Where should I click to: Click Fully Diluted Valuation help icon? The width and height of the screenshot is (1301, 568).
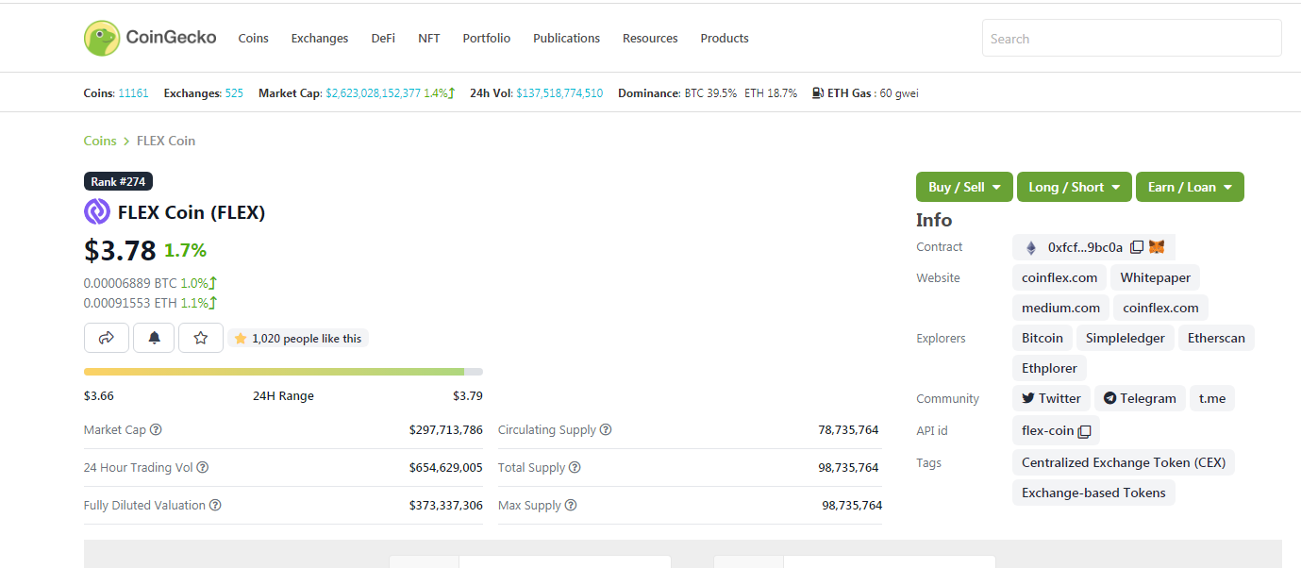[x=215, y=505]
